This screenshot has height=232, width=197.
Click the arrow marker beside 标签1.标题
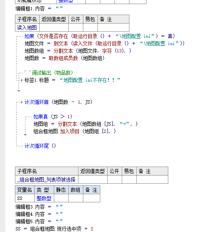click(x=22, y=80)
